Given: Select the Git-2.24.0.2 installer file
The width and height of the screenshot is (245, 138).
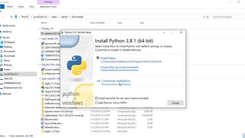Looking at the screenshot, I should point(52,95).
